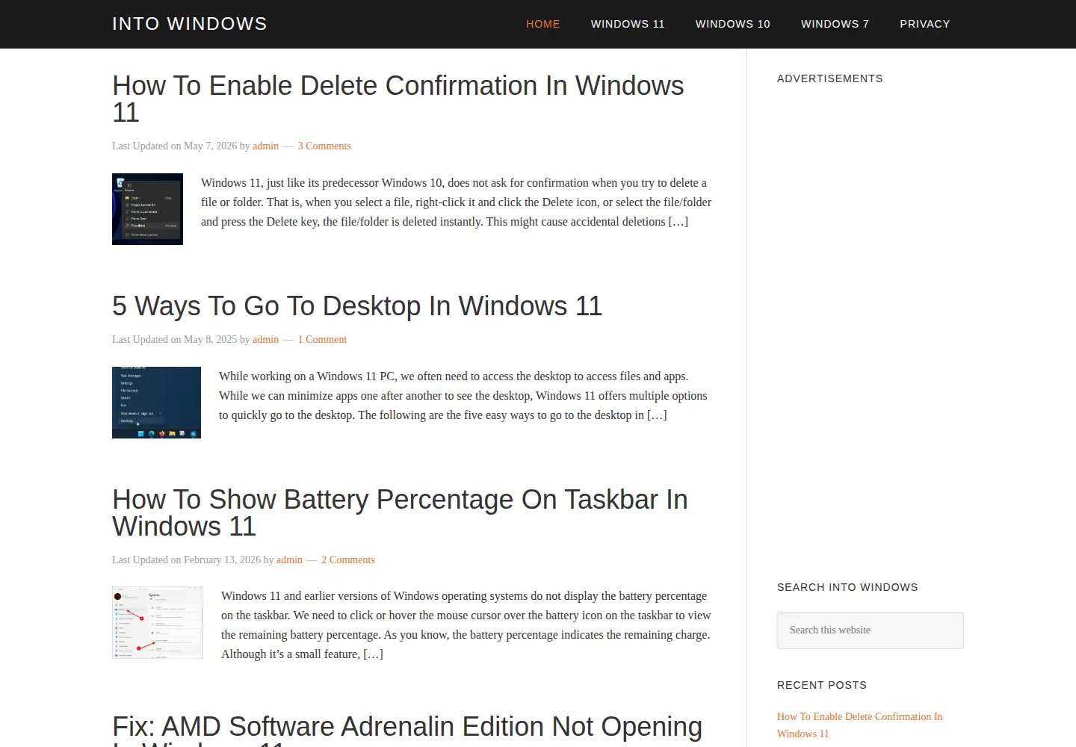Image resolution: width=1076 pixels, height=747 pixels.
Task: Go to the Home menu item
Action: tap(543, 24)
